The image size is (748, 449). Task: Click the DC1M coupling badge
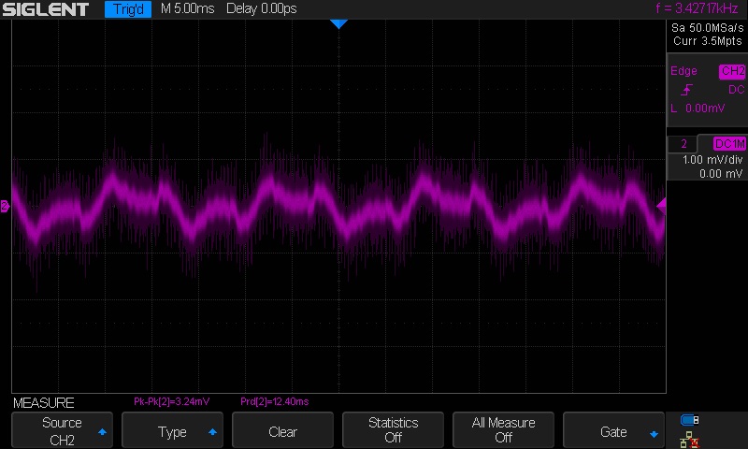[x=729, y=144]
